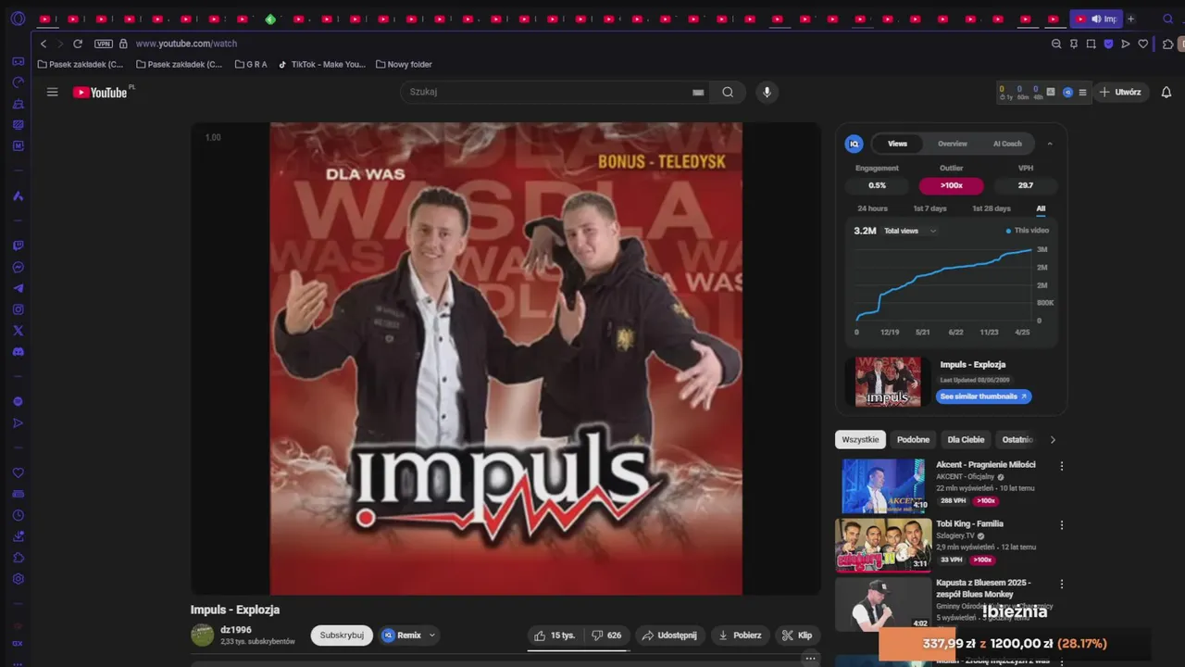This screenshot has height=667, width=1185.
Task: Open options for Akcent - Pragnienie Miłości
Action: pyautogui.click(x=1062, y=466)
